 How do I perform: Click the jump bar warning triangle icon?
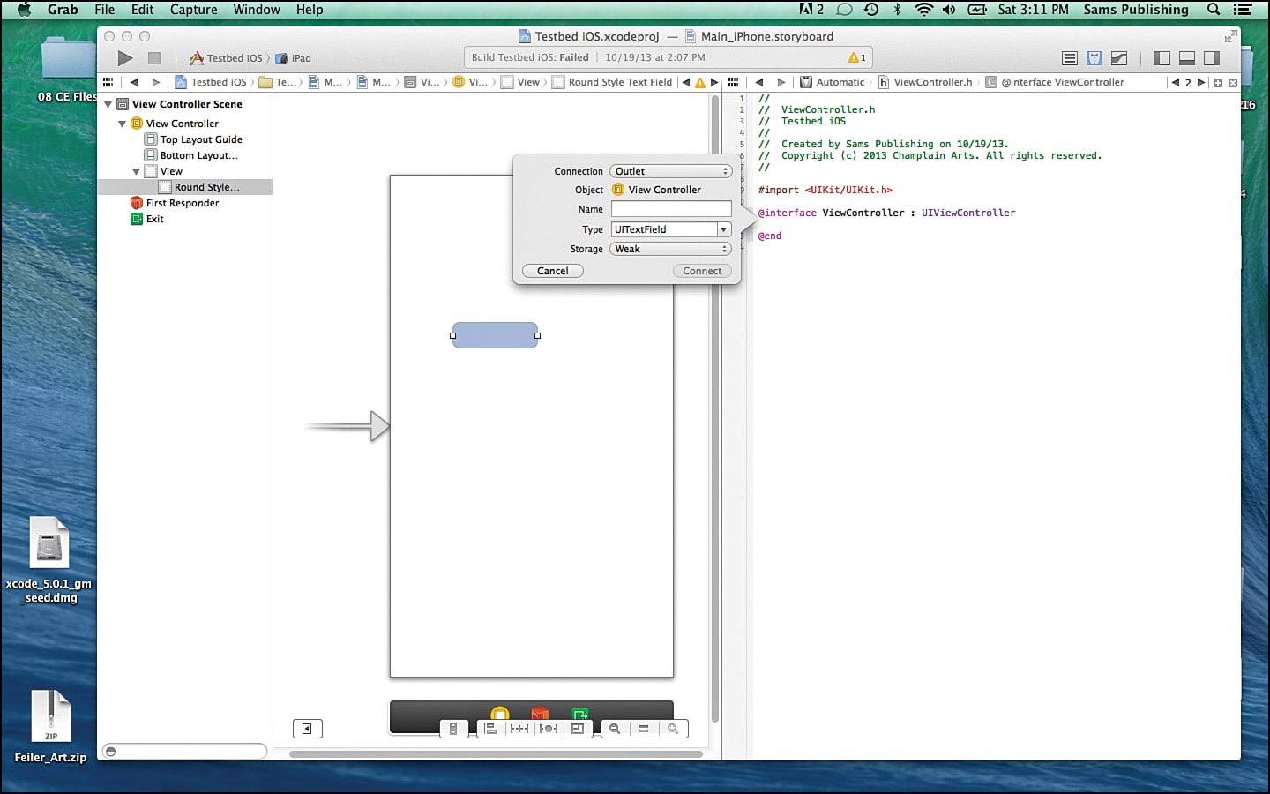[700, 82]
